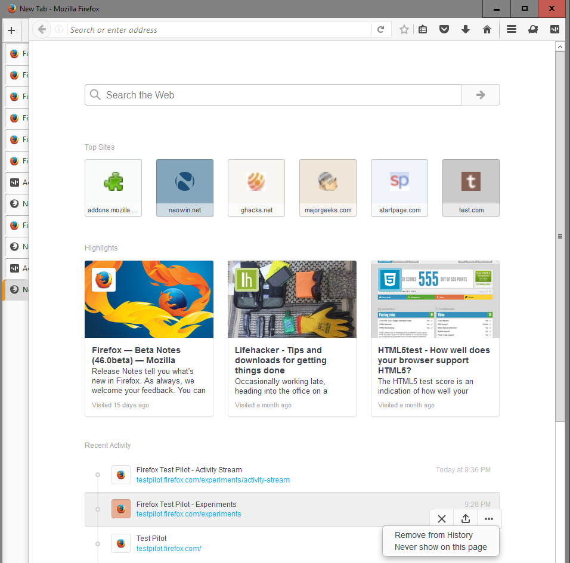
Task: Dismiss the Experiments entry with the X icon
Action: 442,519
